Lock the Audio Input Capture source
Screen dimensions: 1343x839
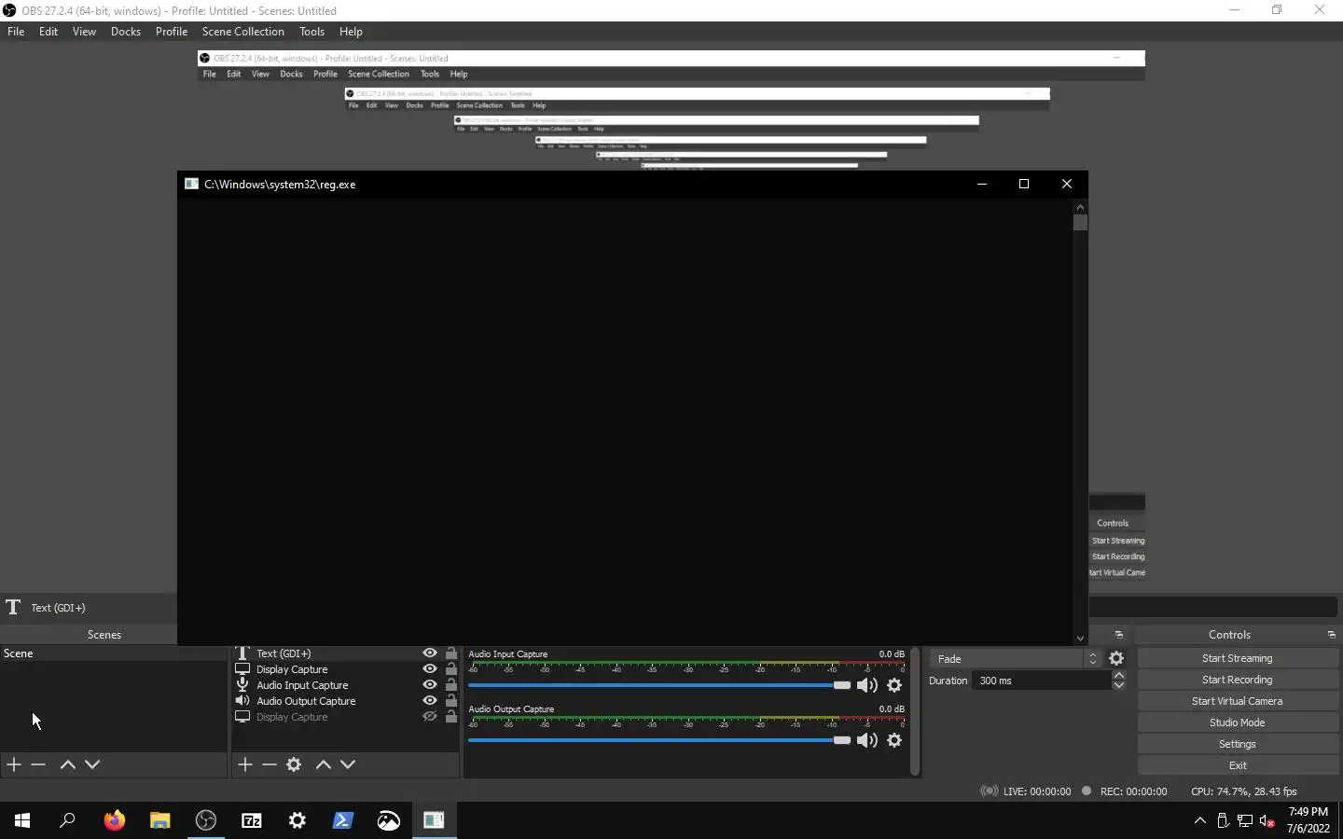451,685
